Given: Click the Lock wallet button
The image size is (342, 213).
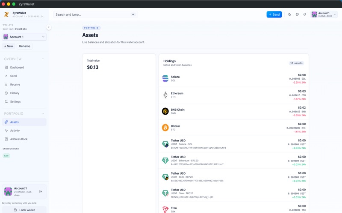Looking at the screenshot, I should click(24, 210).
